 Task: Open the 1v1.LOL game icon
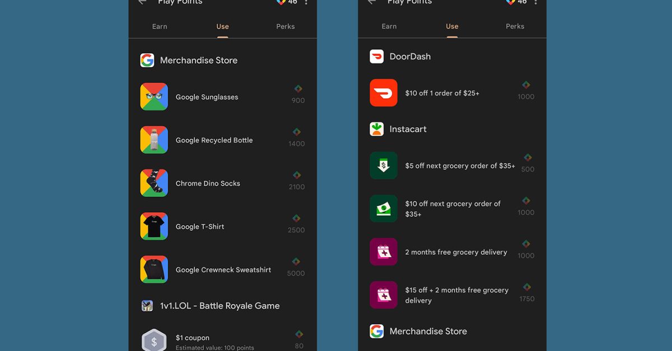tap(147, 306)
